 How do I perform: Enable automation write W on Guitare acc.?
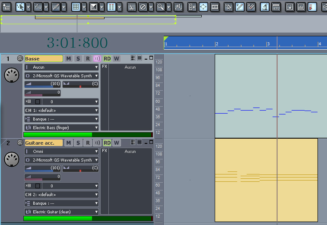pos(117,143)
